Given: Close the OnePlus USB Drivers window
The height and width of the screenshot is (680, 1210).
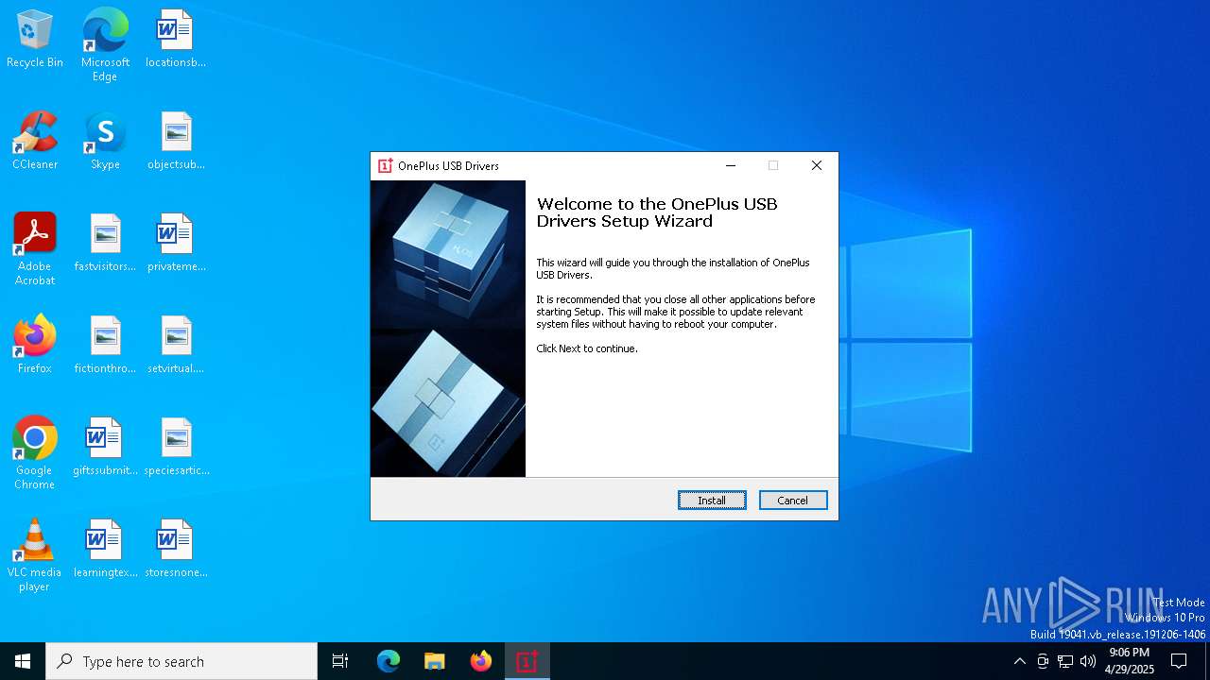Looking at the screenshot, I should (817, 165).
